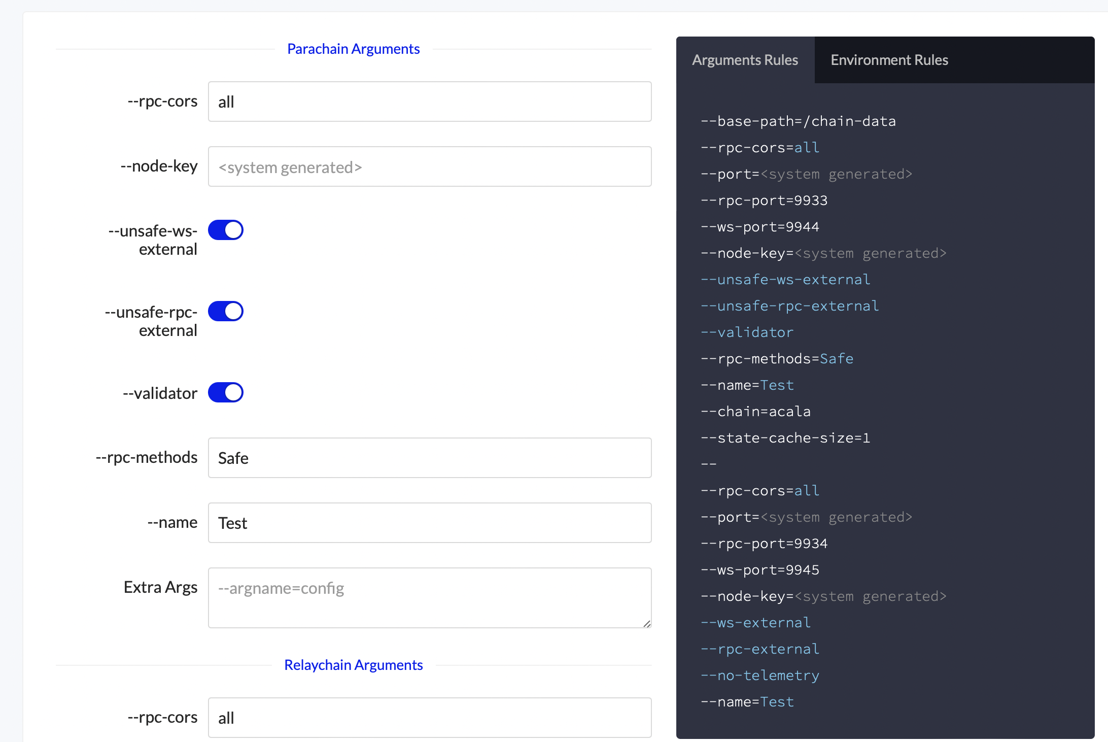Toggle the --unsafe-ws-external switch
1108x742 pixels.
tap(226, 230)
